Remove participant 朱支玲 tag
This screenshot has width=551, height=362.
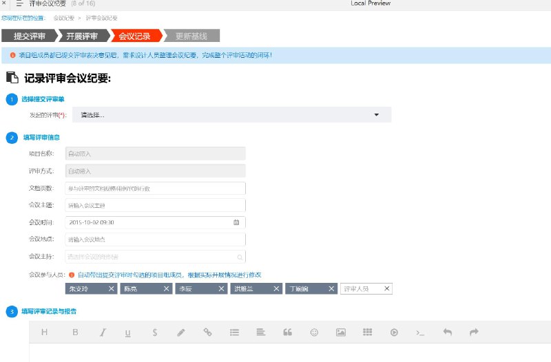point(111,288)
